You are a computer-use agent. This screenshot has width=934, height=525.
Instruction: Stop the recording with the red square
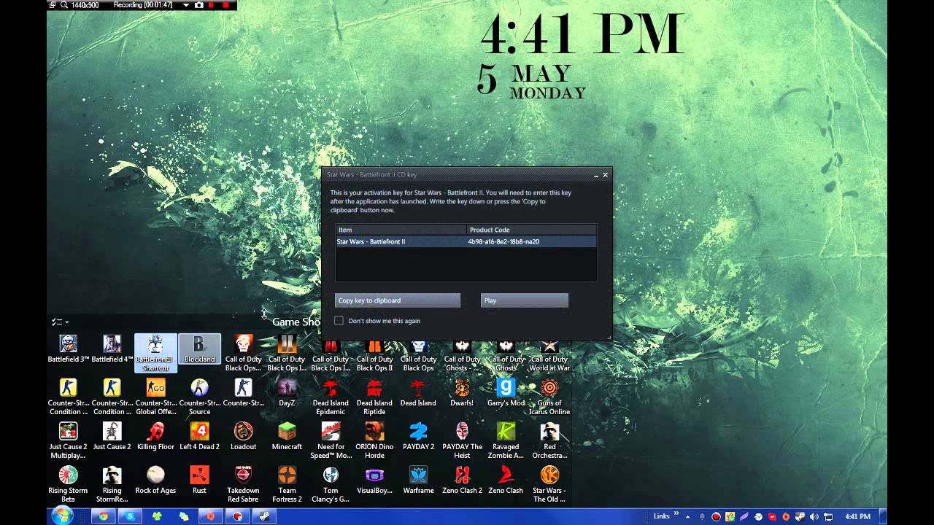[x=225, y=5]
